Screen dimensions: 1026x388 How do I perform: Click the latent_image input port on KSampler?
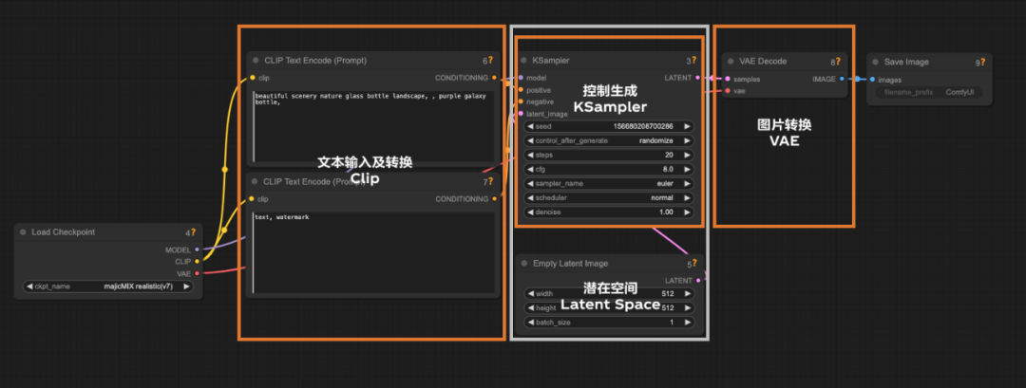coord(521,114)
